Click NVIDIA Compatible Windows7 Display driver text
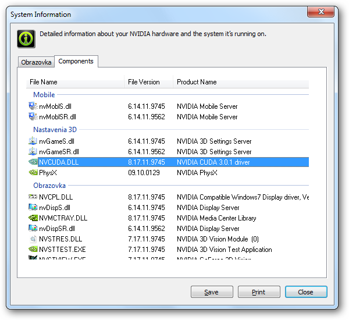Viewport: 349px width, 320px height. [x=243, y=197]
